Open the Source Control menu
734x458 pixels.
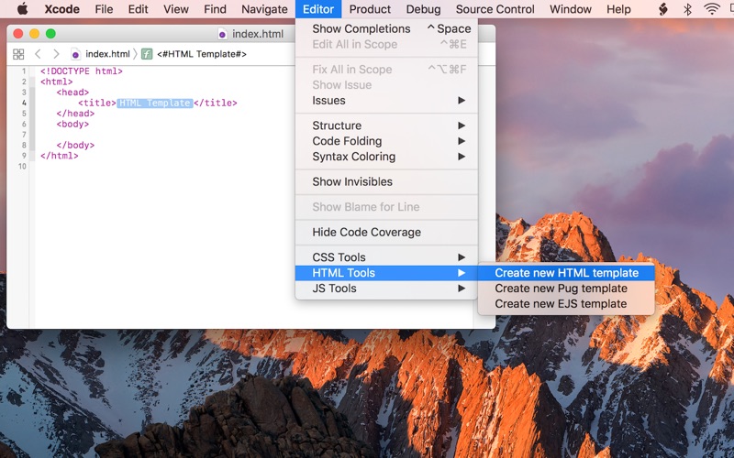click(x=495, y=9)
